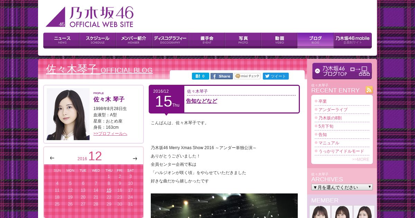This screenshot has width=415, height=218.
Task: Click the Twitter ツイート button
Action: [x=276, y=76]
